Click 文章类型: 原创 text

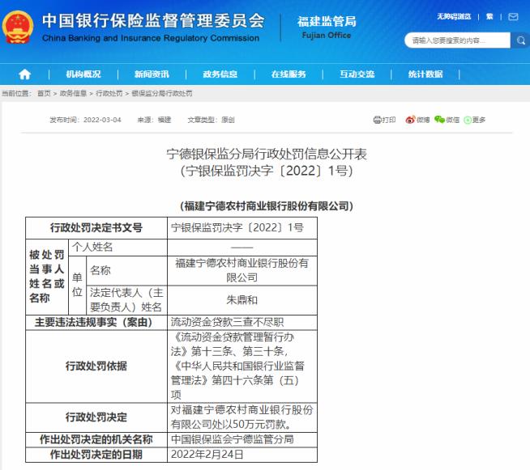tap(212, 120)
